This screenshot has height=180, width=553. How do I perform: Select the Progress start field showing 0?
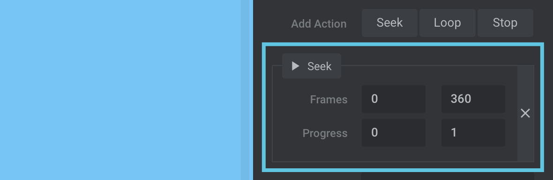(394, 133)
